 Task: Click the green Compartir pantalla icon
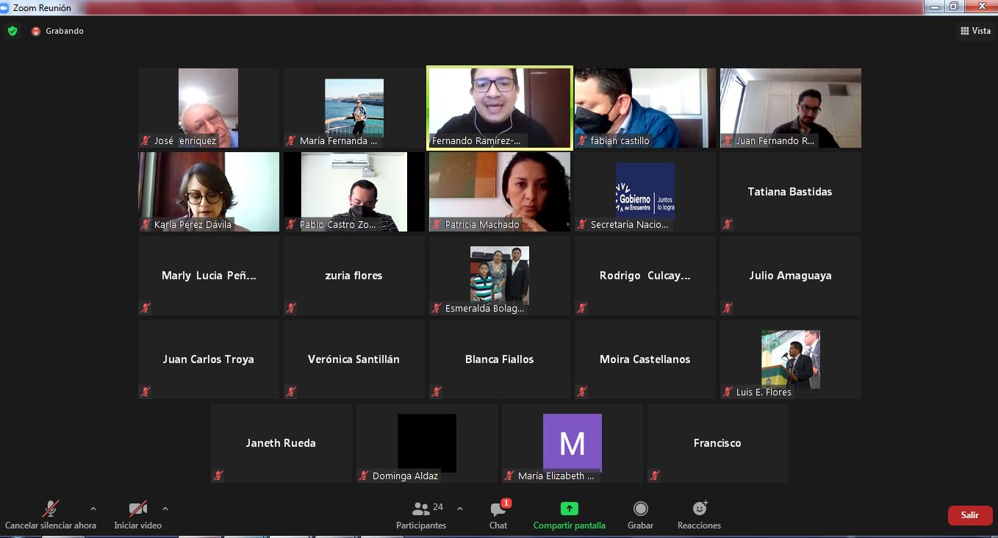(569, 509)
